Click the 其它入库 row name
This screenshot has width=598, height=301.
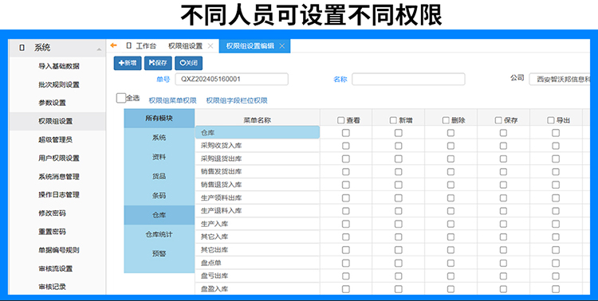(x=214, y=236)
